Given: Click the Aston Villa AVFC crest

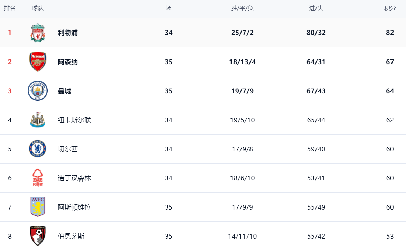Looking at the screenshot, I should tap(38, 207).
